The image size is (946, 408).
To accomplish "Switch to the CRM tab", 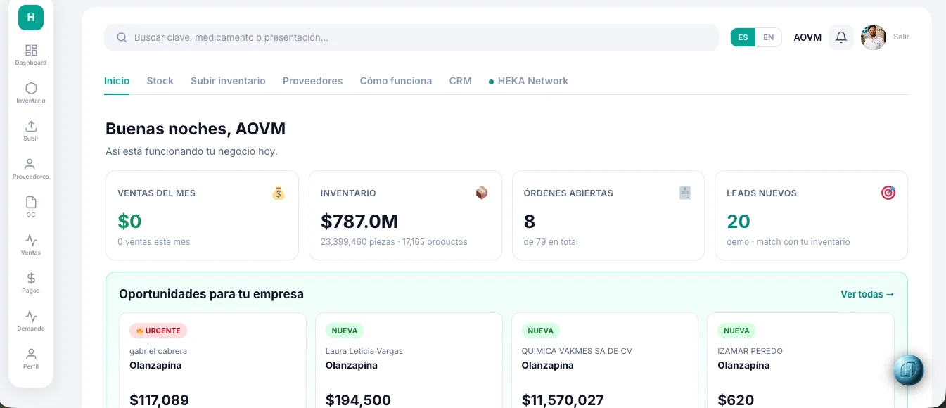I will 461,81.
